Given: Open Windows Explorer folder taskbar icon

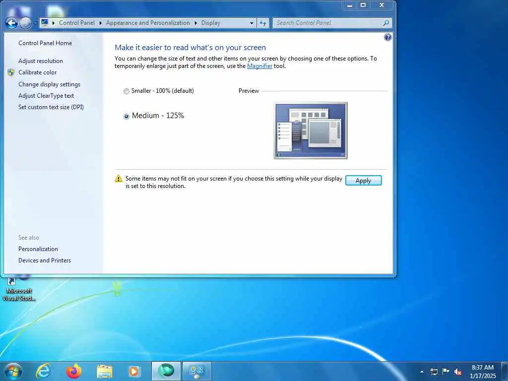Looking at the screenshot, I should [104, 372].
